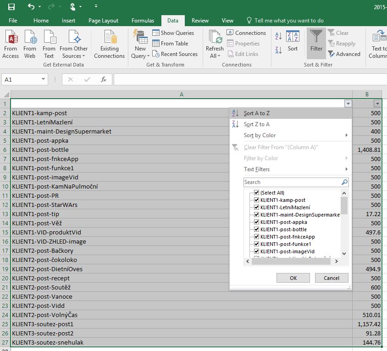
Task: Uncheck KLIENT1-post-appka checkbox
Action: pyautogui.click(x=256, y=222)
